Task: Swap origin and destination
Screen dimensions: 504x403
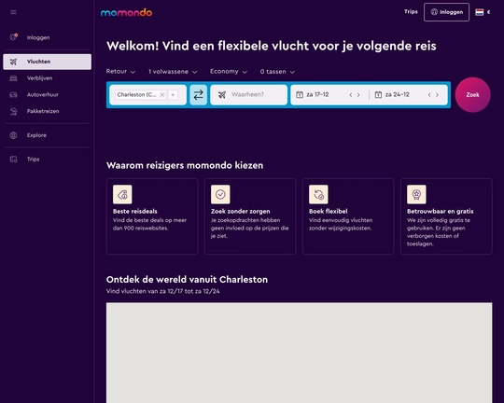Action: 198,95
